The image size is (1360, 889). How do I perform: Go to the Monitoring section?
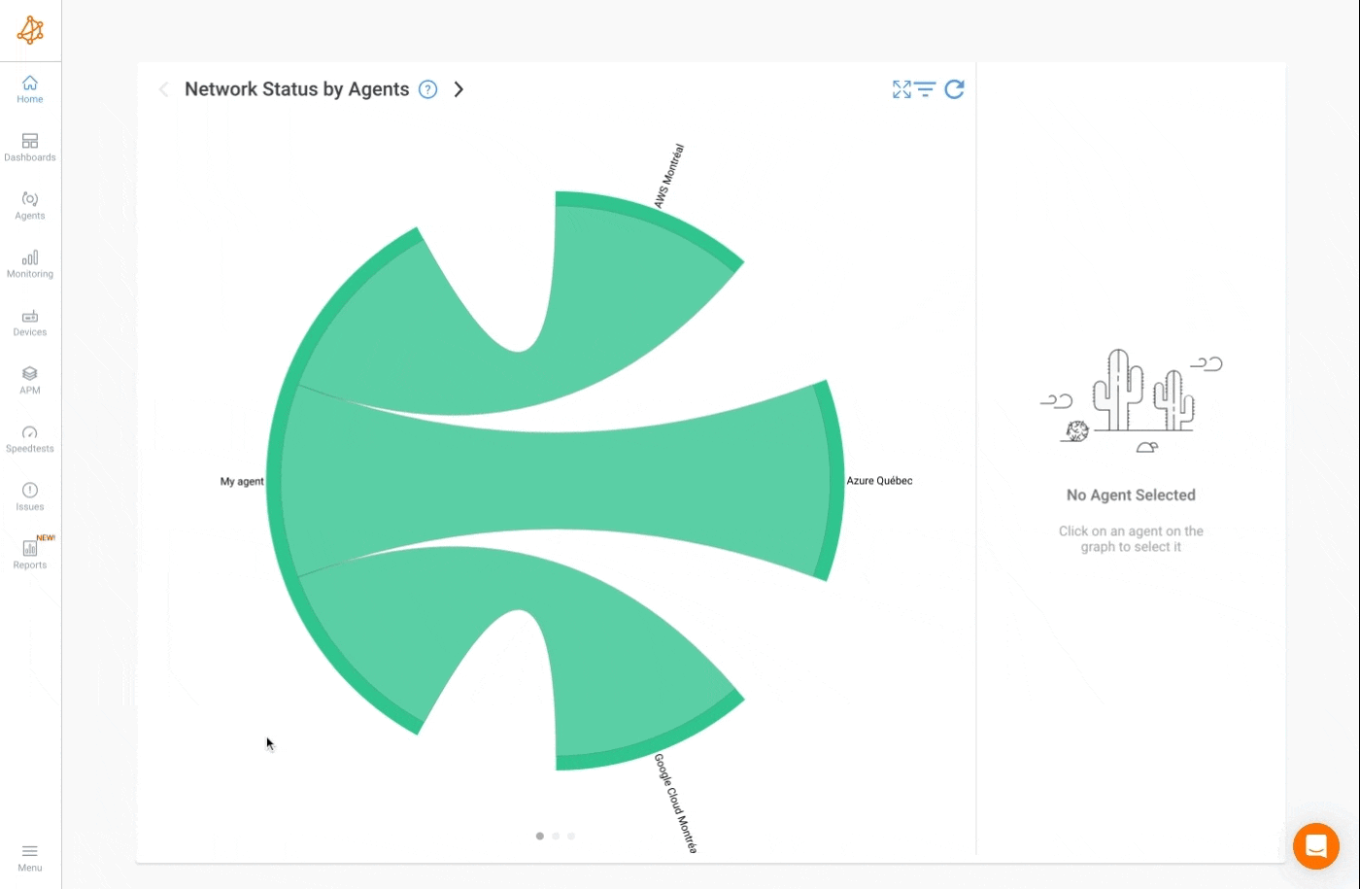[29, 263]
